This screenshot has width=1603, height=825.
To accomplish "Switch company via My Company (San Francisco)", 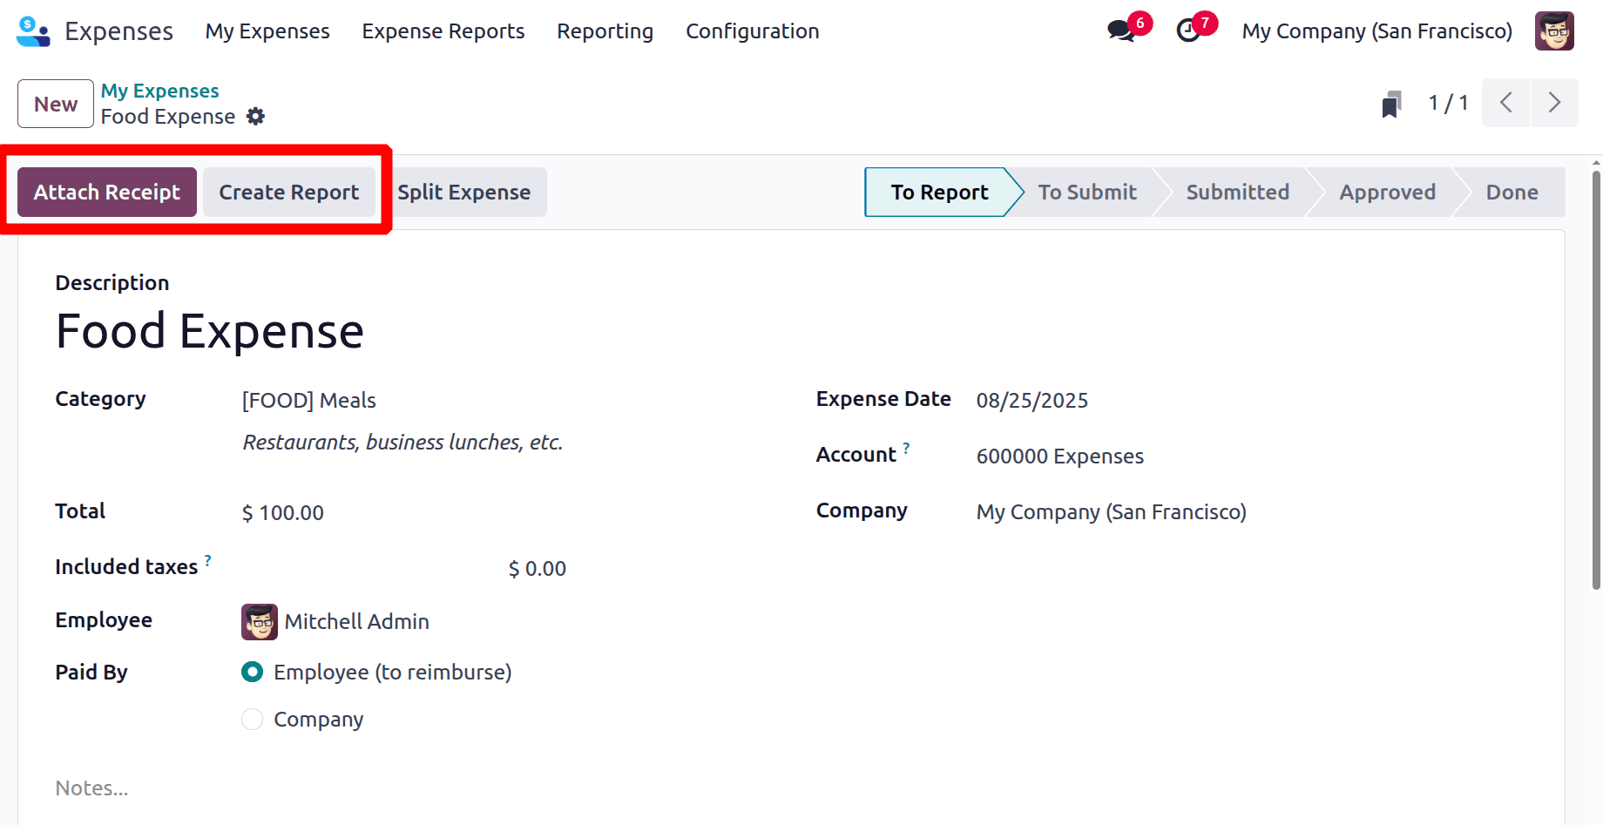I will click(1377, 31).
